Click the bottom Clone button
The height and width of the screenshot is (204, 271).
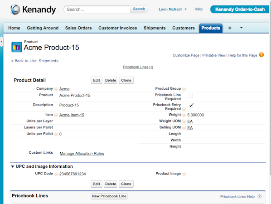coord(126,184)
